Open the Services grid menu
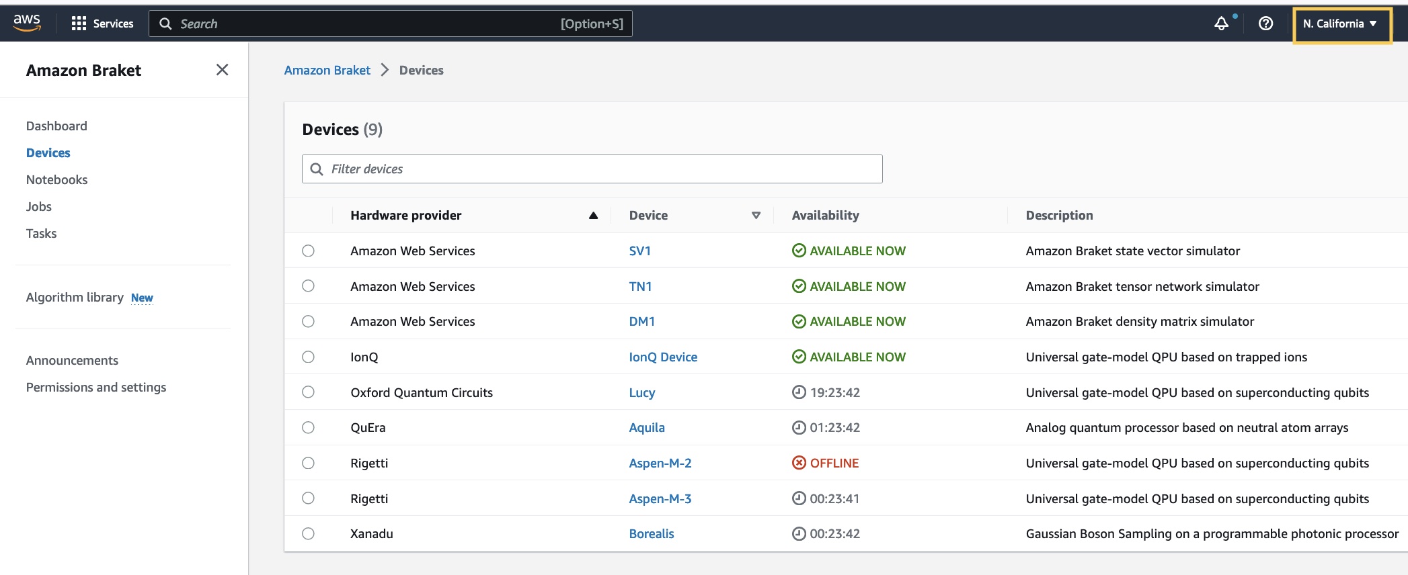 click(102, 24)
